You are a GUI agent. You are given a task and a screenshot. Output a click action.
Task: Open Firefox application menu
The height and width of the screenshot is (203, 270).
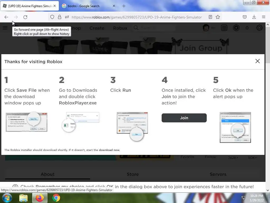click(x=264, y=17)
